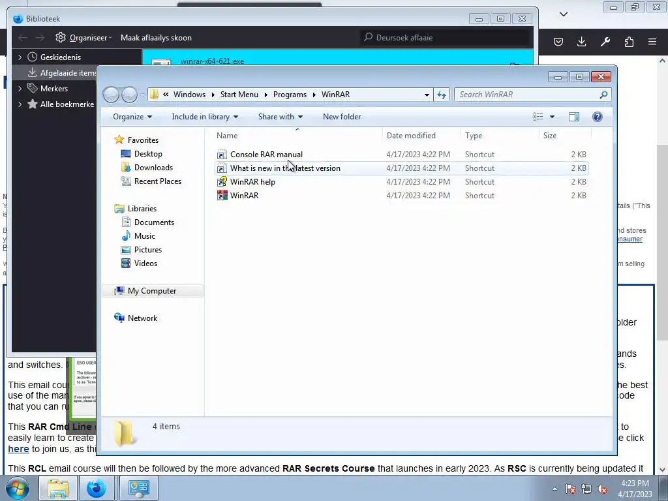The width and height of the screenshot is (668, 501).
Task: Click the Explorer back navigation button
Action: coord(111,95)
